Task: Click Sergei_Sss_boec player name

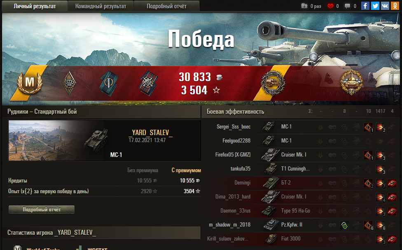Action: coord(234,127)
